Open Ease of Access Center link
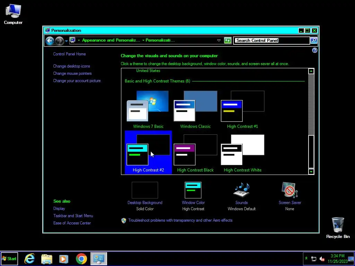The width and height of the screenshot is (355, 266). 72,223
